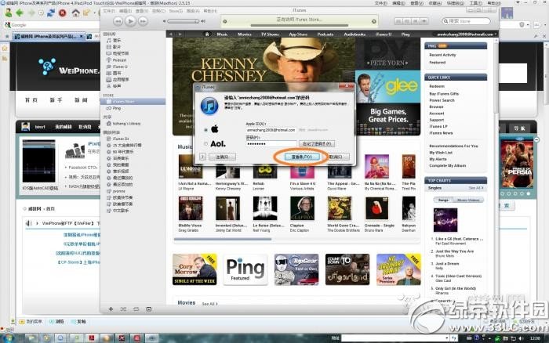Viewport: 549px width, 343px height.
Task: Close the WeiPhone browser tab
Action: tap(81, 36)
